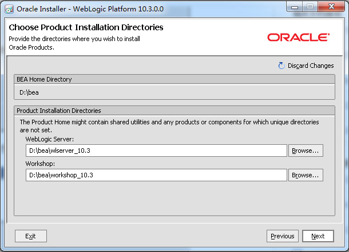Close the Oracle Installer window
Screen dimensions: 349x252
[331, 7]
